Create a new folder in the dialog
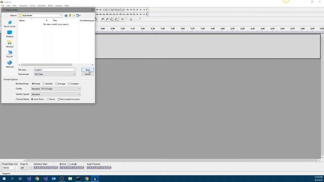This screenshot has width=324, height=182. (x=74, y=16)
